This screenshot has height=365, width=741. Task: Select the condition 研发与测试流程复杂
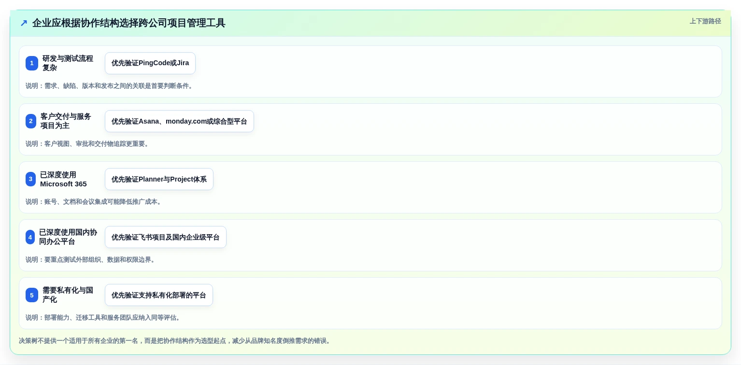pos(68,63)
